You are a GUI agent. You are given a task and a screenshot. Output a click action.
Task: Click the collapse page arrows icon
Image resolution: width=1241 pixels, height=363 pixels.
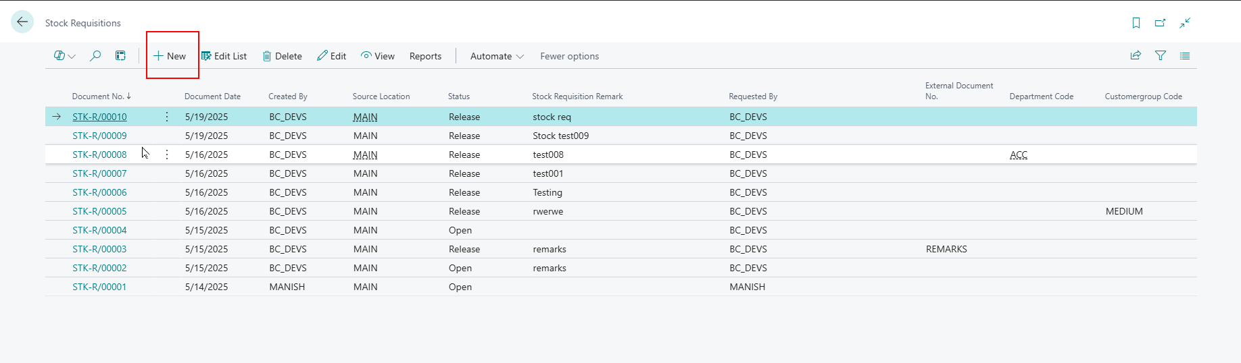1185,23
